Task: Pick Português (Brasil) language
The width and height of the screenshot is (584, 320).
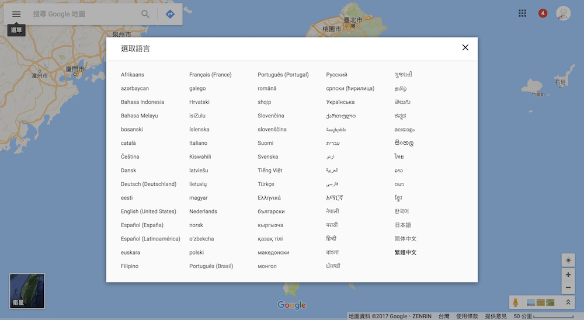Action: (211, 266)
